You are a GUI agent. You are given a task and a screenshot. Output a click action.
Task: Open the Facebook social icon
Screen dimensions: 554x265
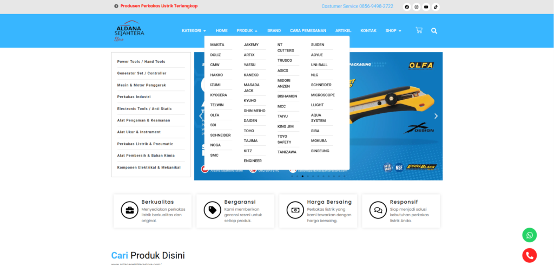point(407,7)
